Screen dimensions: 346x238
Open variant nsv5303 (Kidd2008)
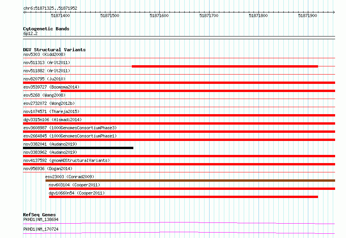pos(44,54)
